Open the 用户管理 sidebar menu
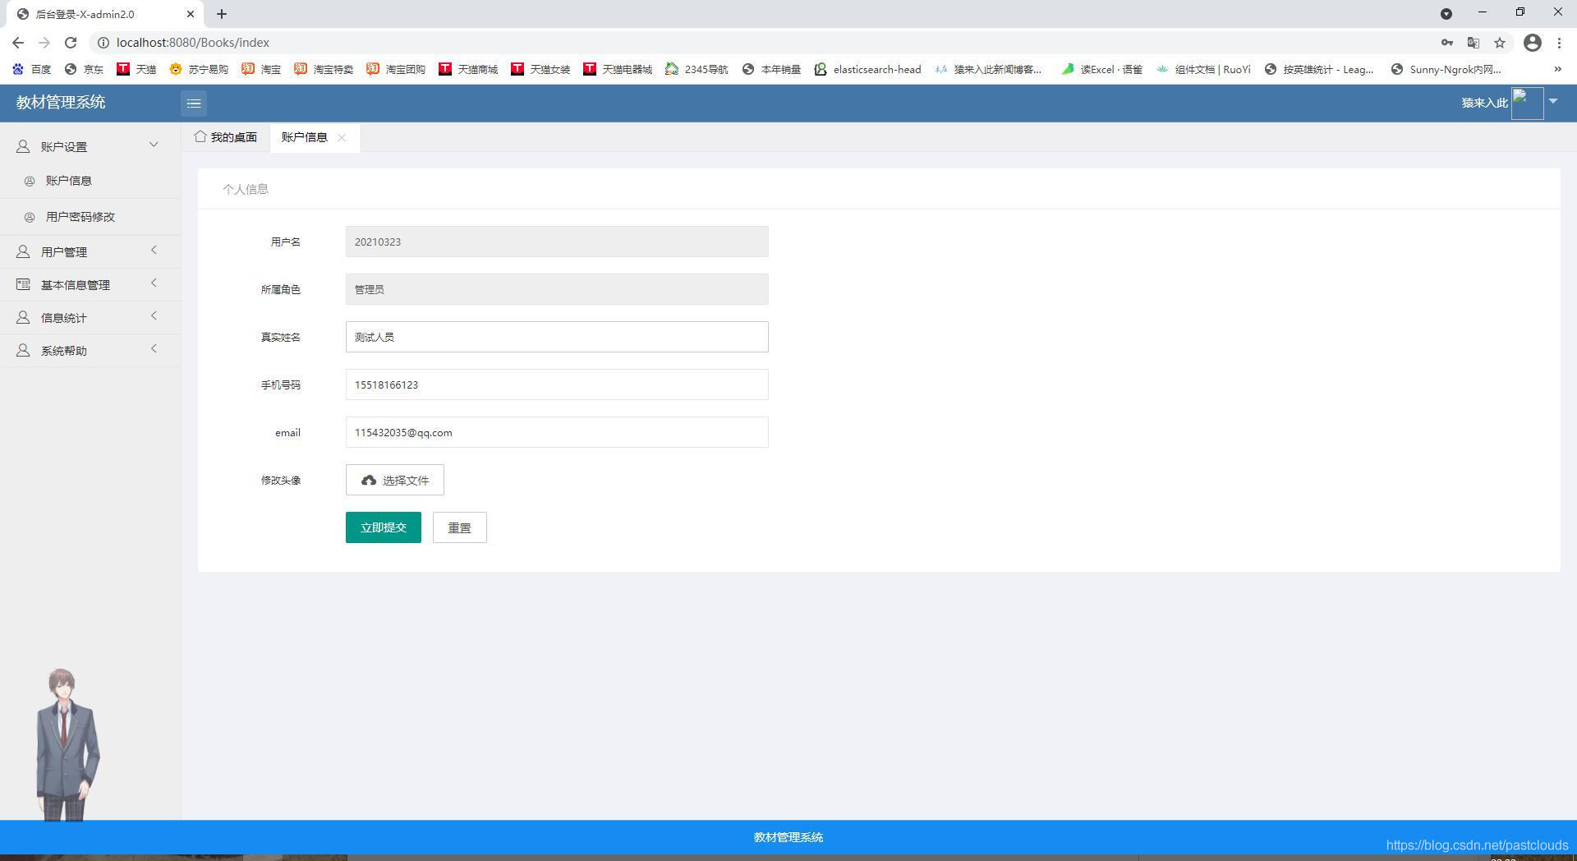Viewport: 1577px width, 861px height. point(90,251)
